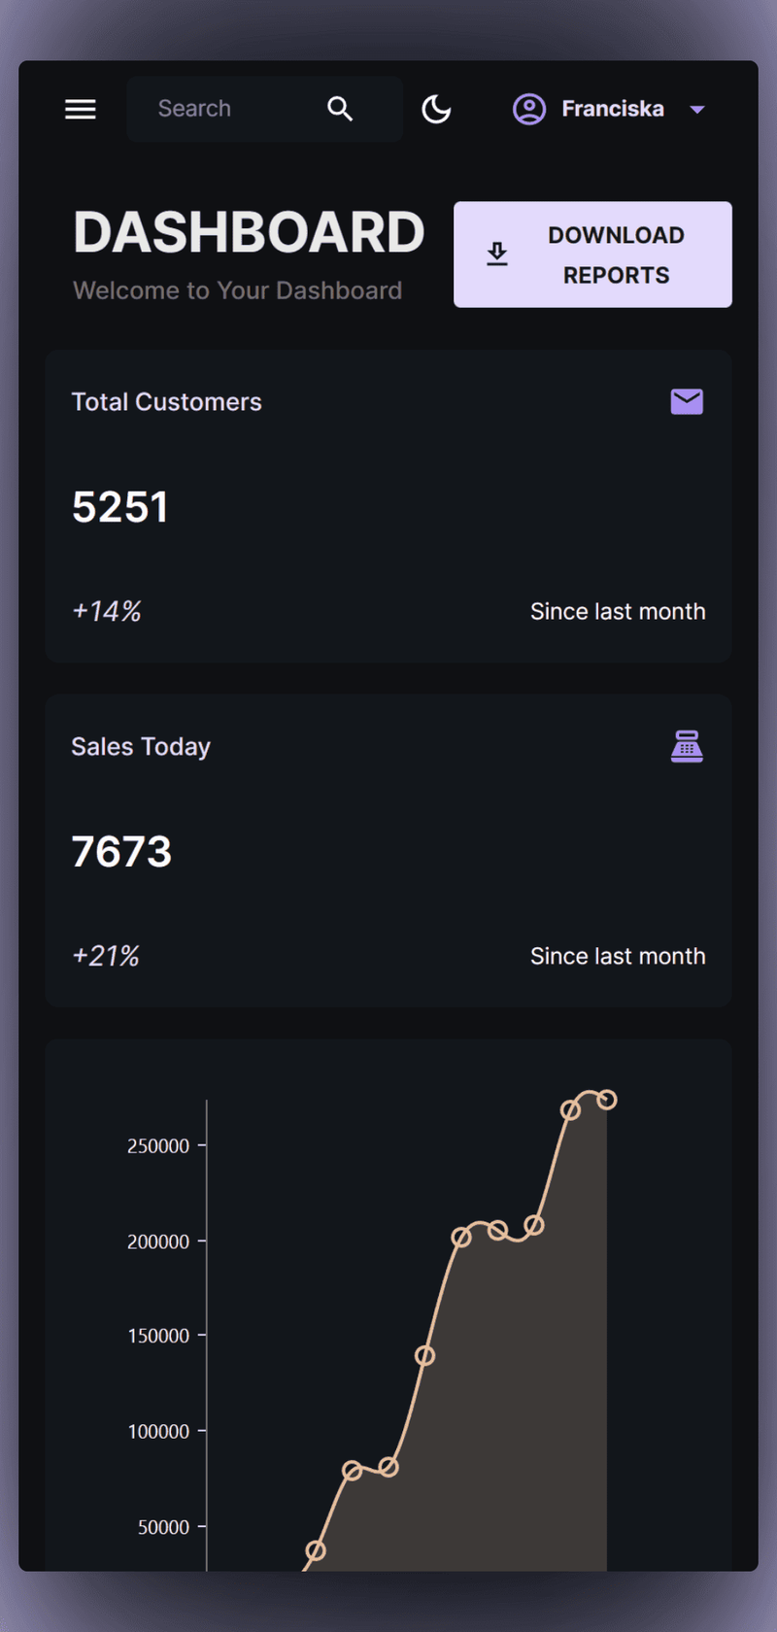Click the search magnifier icon
777x1632 pixels.
[340, 109]
